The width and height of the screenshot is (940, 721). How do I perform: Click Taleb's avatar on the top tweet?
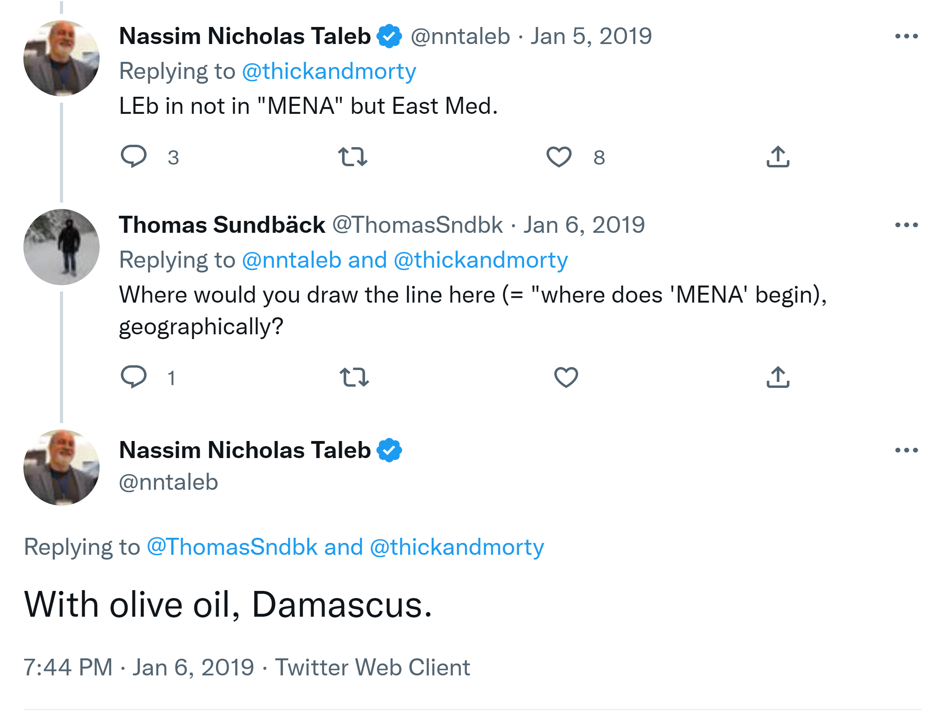coord(62,58)
